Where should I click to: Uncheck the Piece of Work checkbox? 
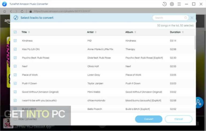(x=15, y=75)
